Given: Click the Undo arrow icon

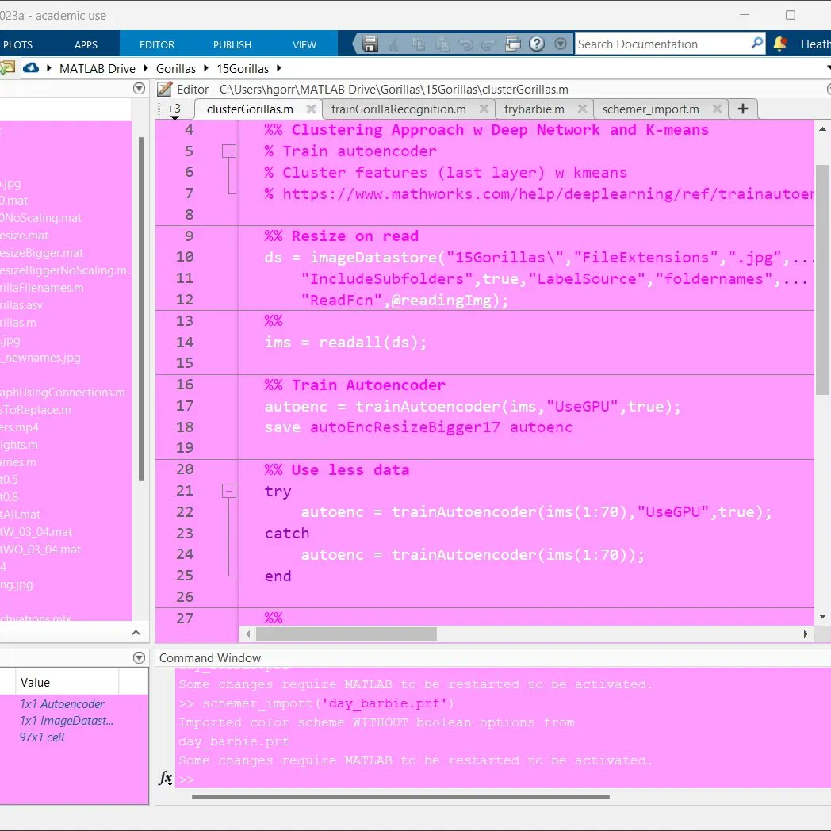Looking at the screenshot, I should [x=465, y=44].
